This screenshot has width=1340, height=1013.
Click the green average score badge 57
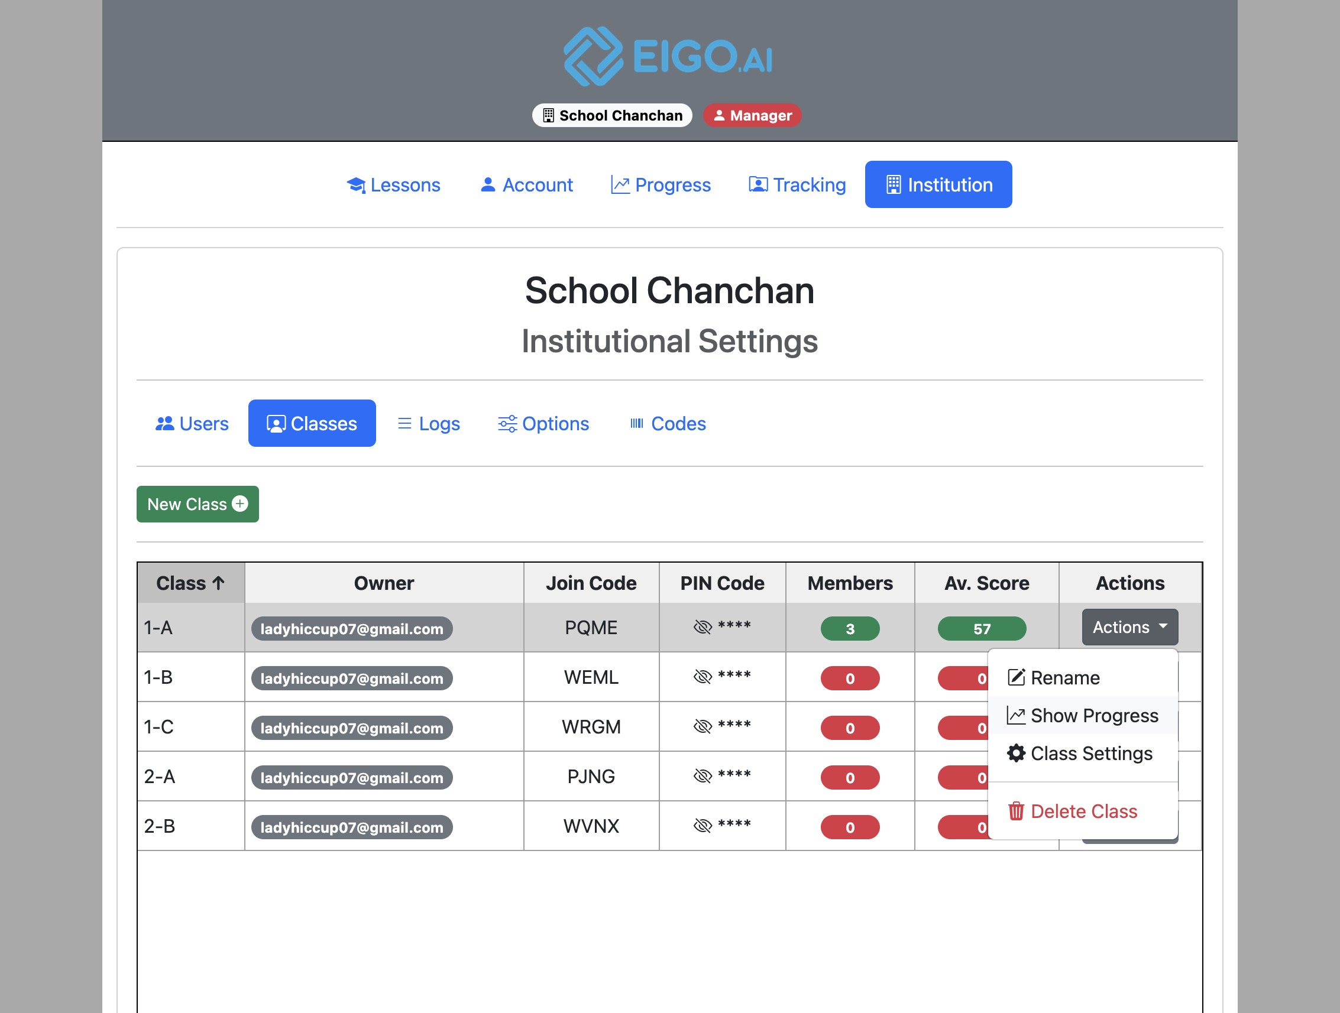pos(982,628)
